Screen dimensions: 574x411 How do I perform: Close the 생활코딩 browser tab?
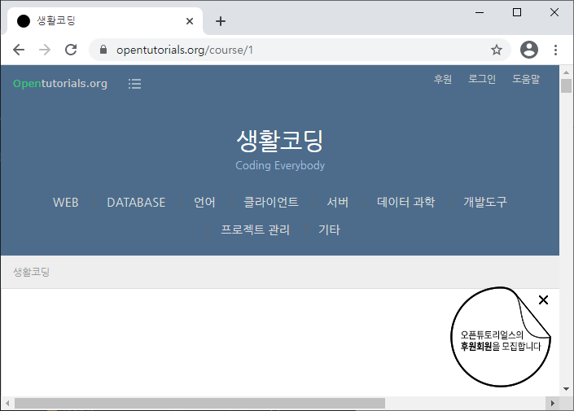190,21
